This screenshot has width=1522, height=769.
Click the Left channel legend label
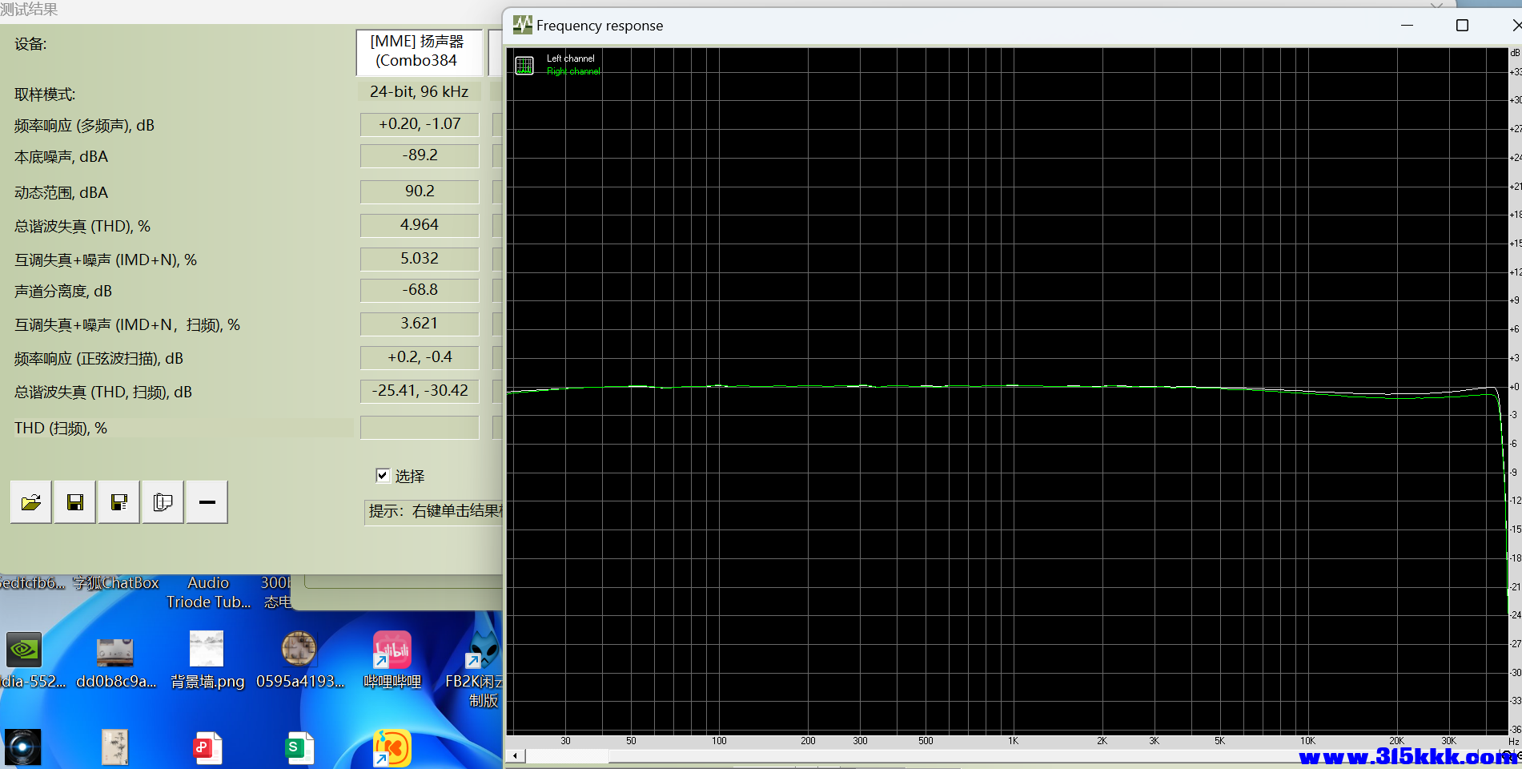tap(570, 58)
